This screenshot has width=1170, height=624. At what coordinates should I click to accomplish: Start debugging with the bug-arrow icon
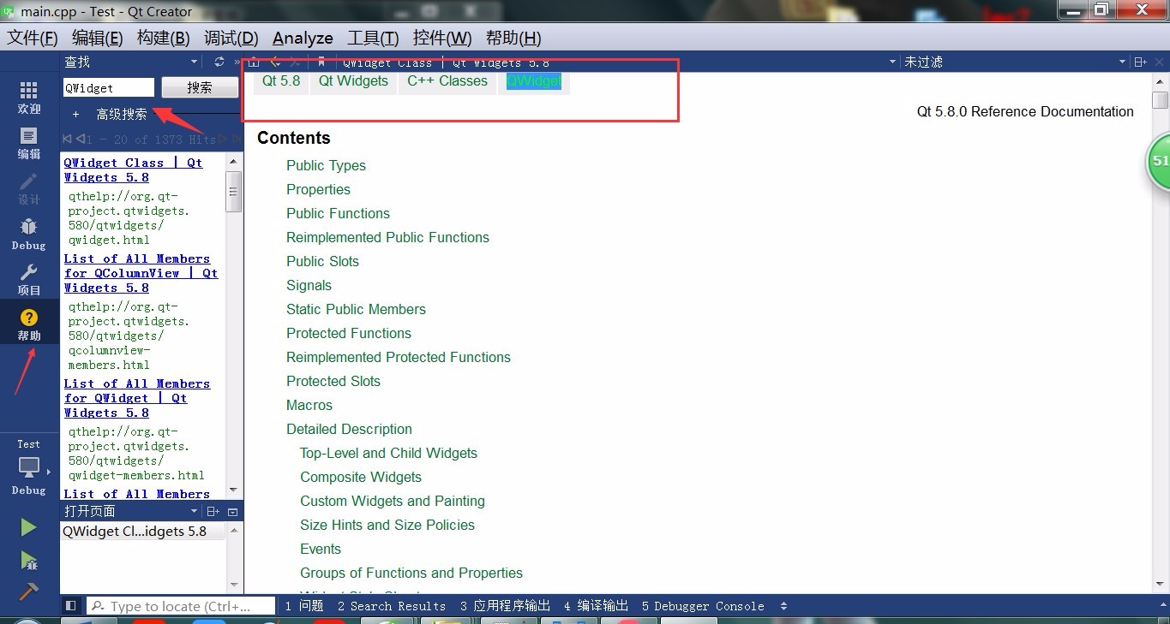29,561
